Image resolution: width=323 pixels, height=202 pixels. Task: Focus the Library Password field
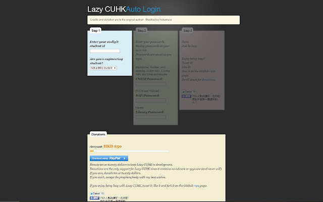point(151,117)
